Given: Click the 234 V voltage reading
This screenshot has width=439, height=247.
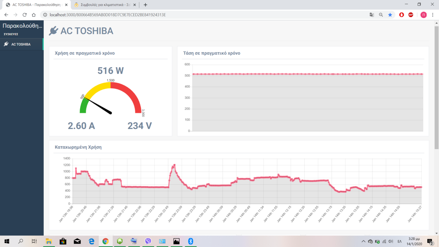Looking at the screenshot, I should click(x=140, y=126).
